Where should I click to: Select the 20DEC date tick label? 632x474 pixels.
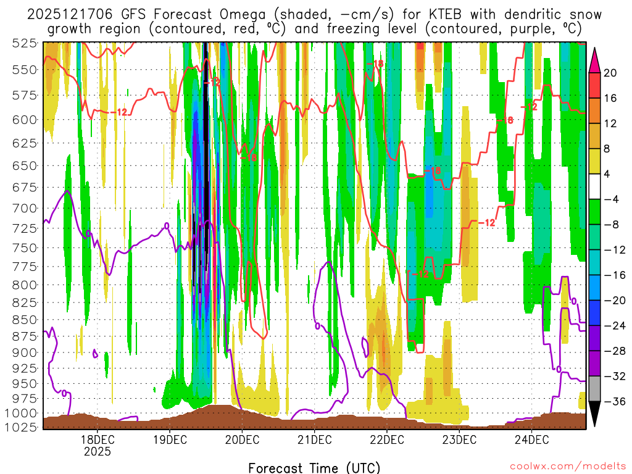tap(242, 439)
